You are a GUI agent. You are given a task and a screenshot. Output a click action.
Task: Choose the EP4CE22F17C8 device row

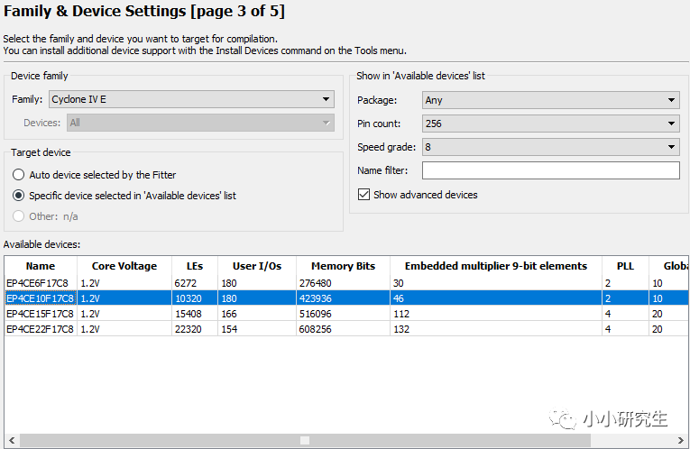[41, 329]
